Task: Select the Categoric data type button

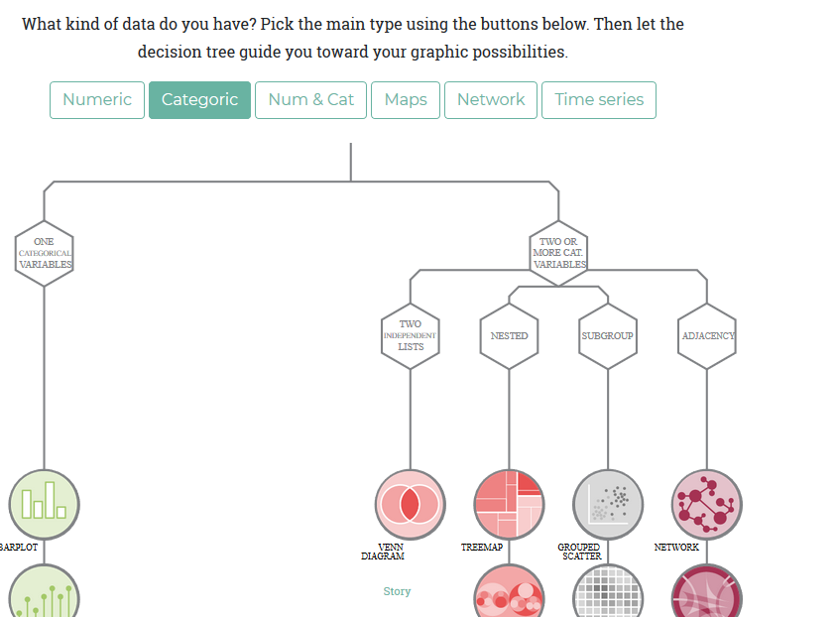Action: tap(199, 100)
